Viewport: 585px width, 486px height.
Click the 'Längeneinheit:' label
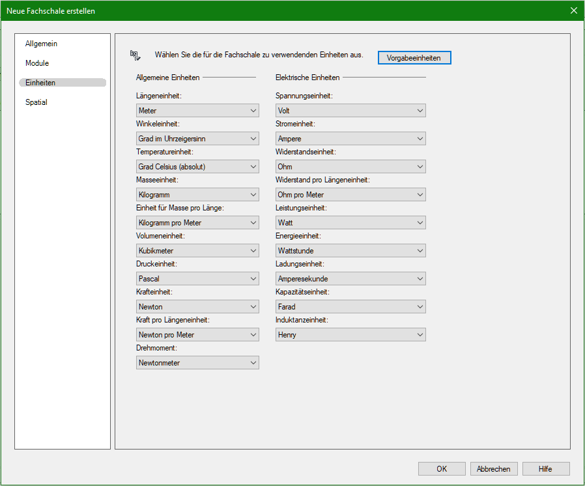[x=158, y=96]
